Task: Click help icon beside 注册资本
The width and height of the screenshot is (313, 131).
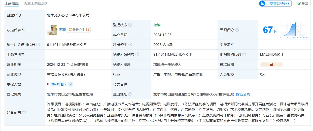Action: 130,45
